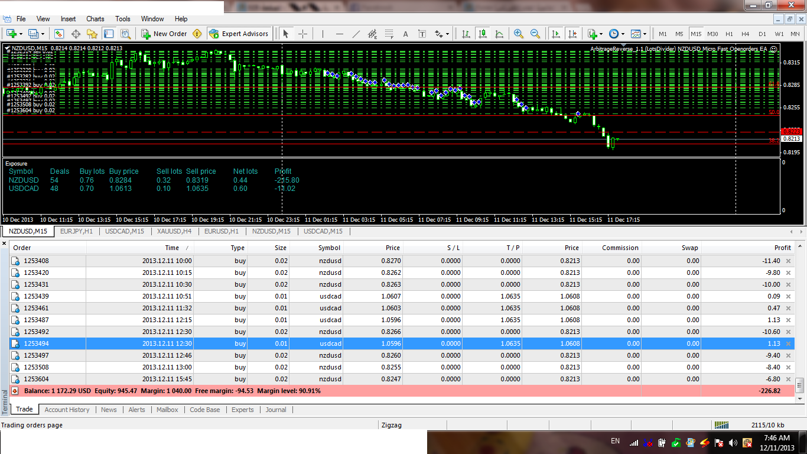
Task: Expand the Periods dropdown arrow
Action: [623, 34]
